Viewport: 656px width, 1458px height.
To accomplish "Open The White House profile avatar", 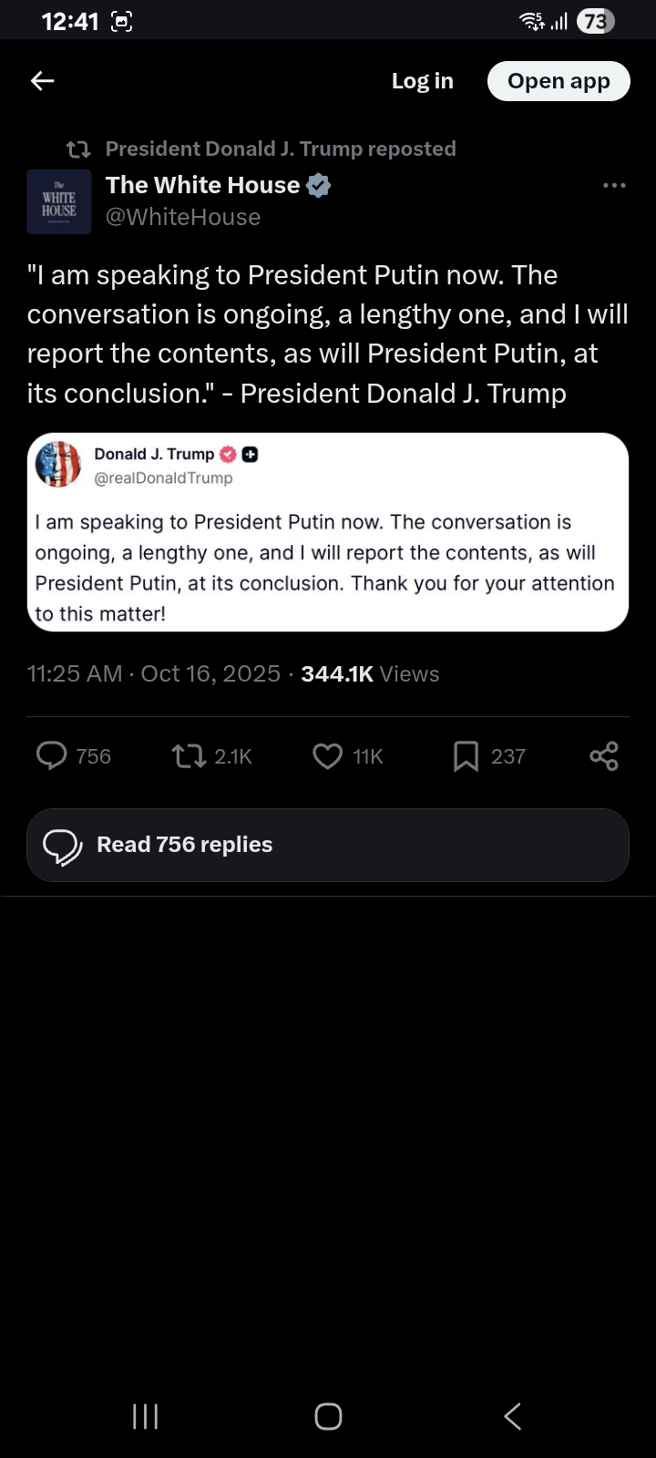I will point(59,201).
